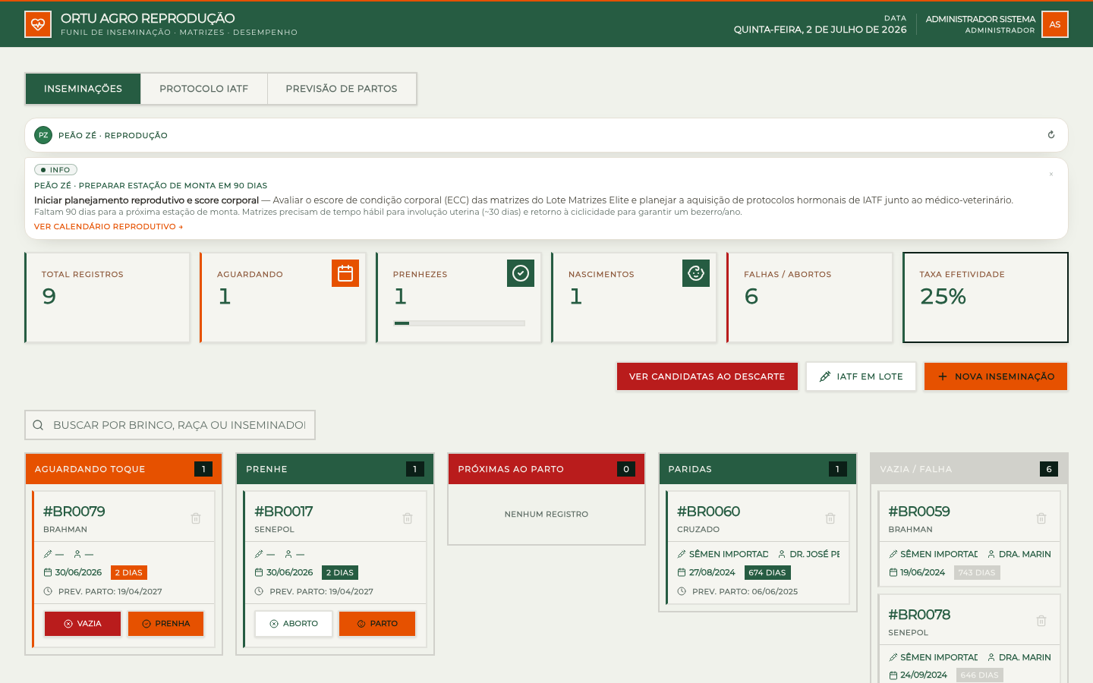Open the Previsão de Partos tab
Screen dimensions: 1093x683
pyautogui.click(x=342, y=89)
